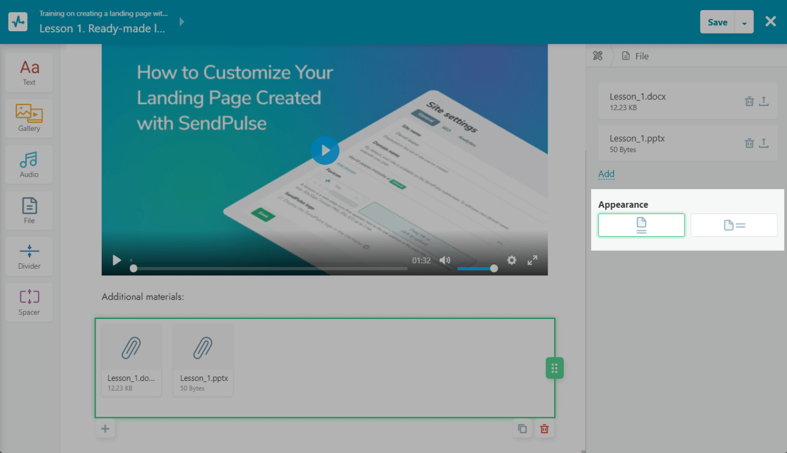
Task: Add a Text block from the sidebar
Action: coord(29,73)
